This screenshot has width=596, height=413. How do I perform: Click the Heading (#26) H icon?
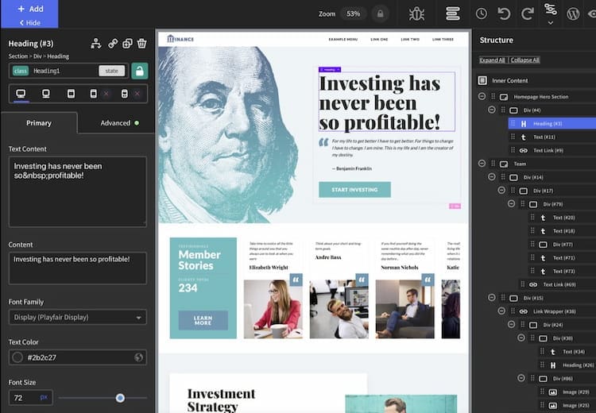click(x=553, y=365)
